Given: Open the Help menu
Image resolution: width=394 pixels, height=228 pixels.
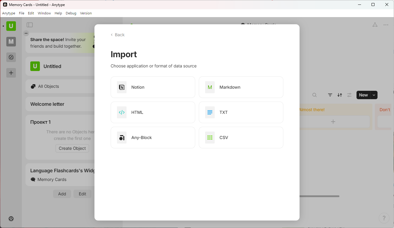Looking at the screenshot, I should click(x=58, y=13).
